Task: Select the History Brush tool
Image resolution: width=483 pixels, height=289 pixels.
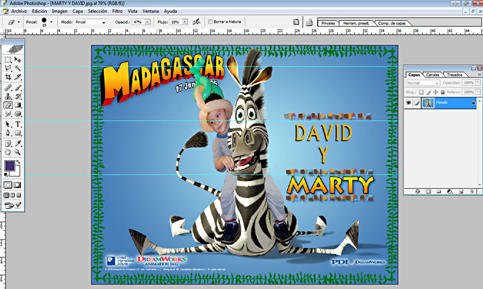Action: 18,96
